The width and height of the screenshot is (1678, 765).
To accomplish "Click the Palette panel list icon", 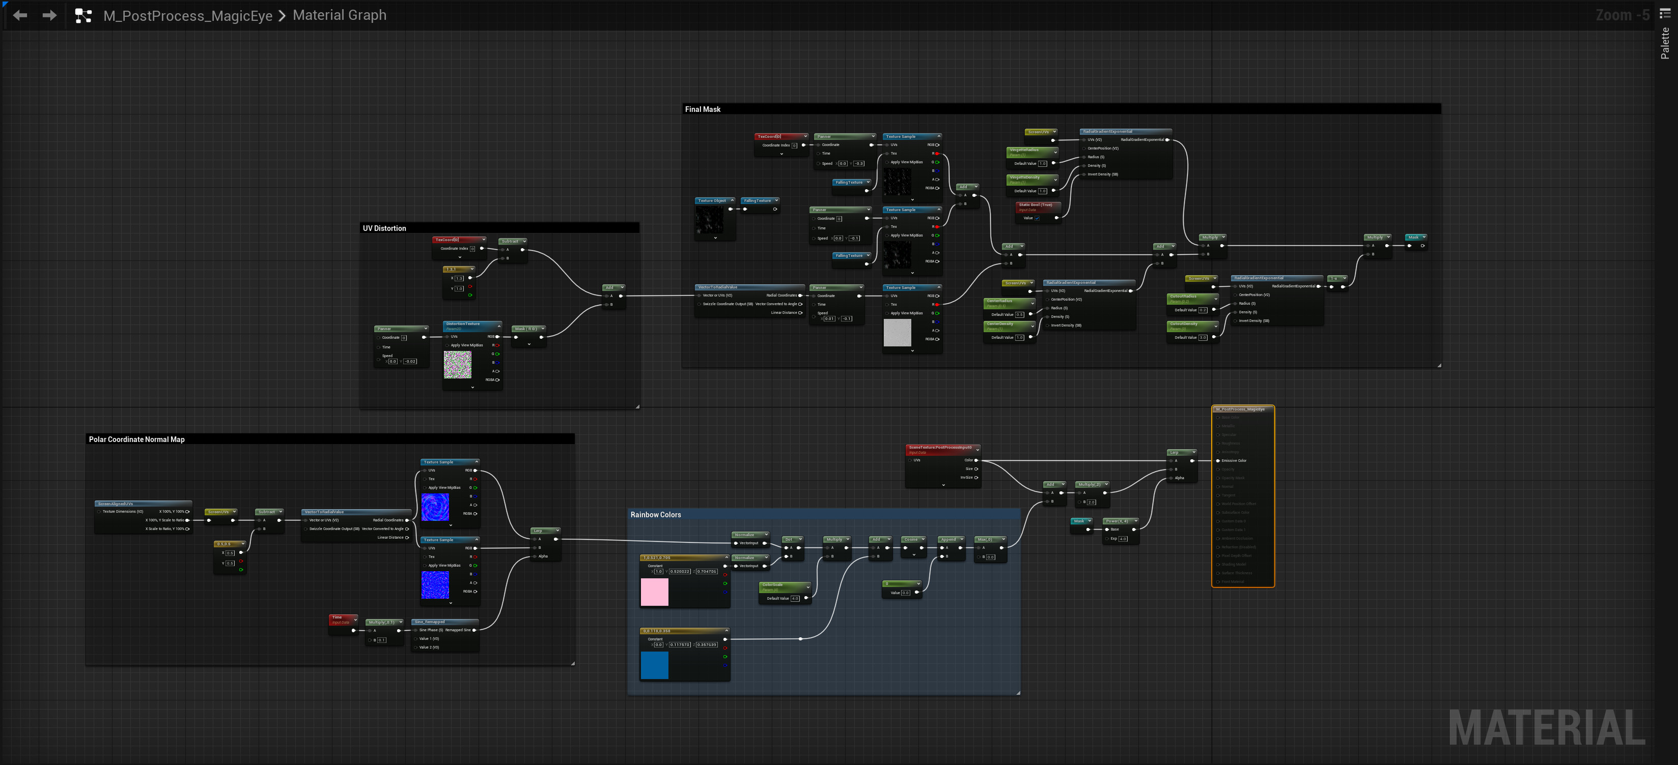I will coord(1665,14).
